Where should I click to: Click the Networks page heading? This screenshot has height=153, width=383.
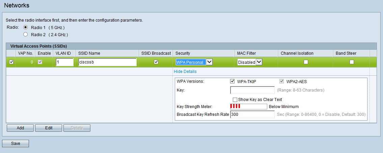(x=17, y=5)
